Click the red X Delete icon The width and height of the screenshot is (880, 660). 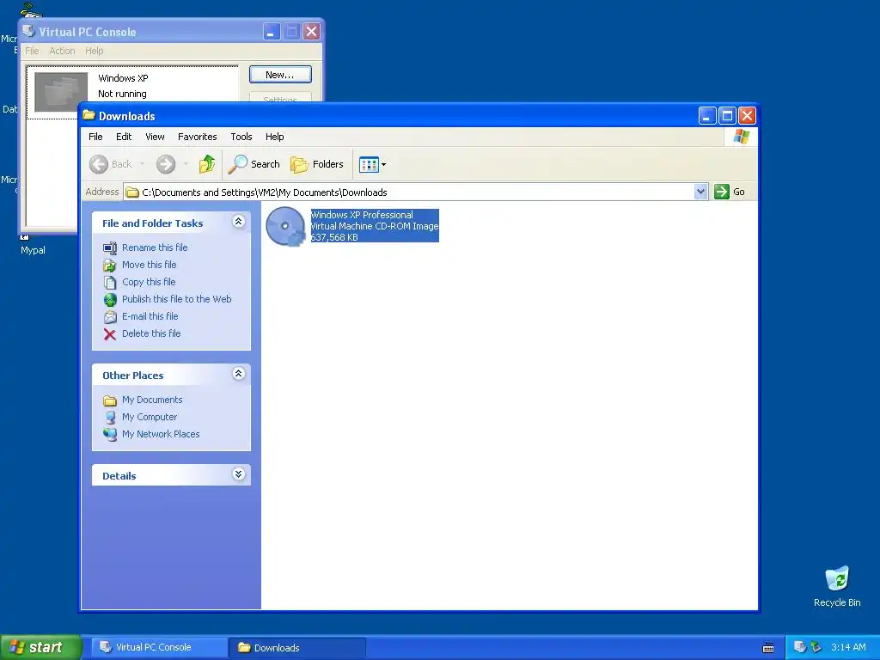click(110, 334)
